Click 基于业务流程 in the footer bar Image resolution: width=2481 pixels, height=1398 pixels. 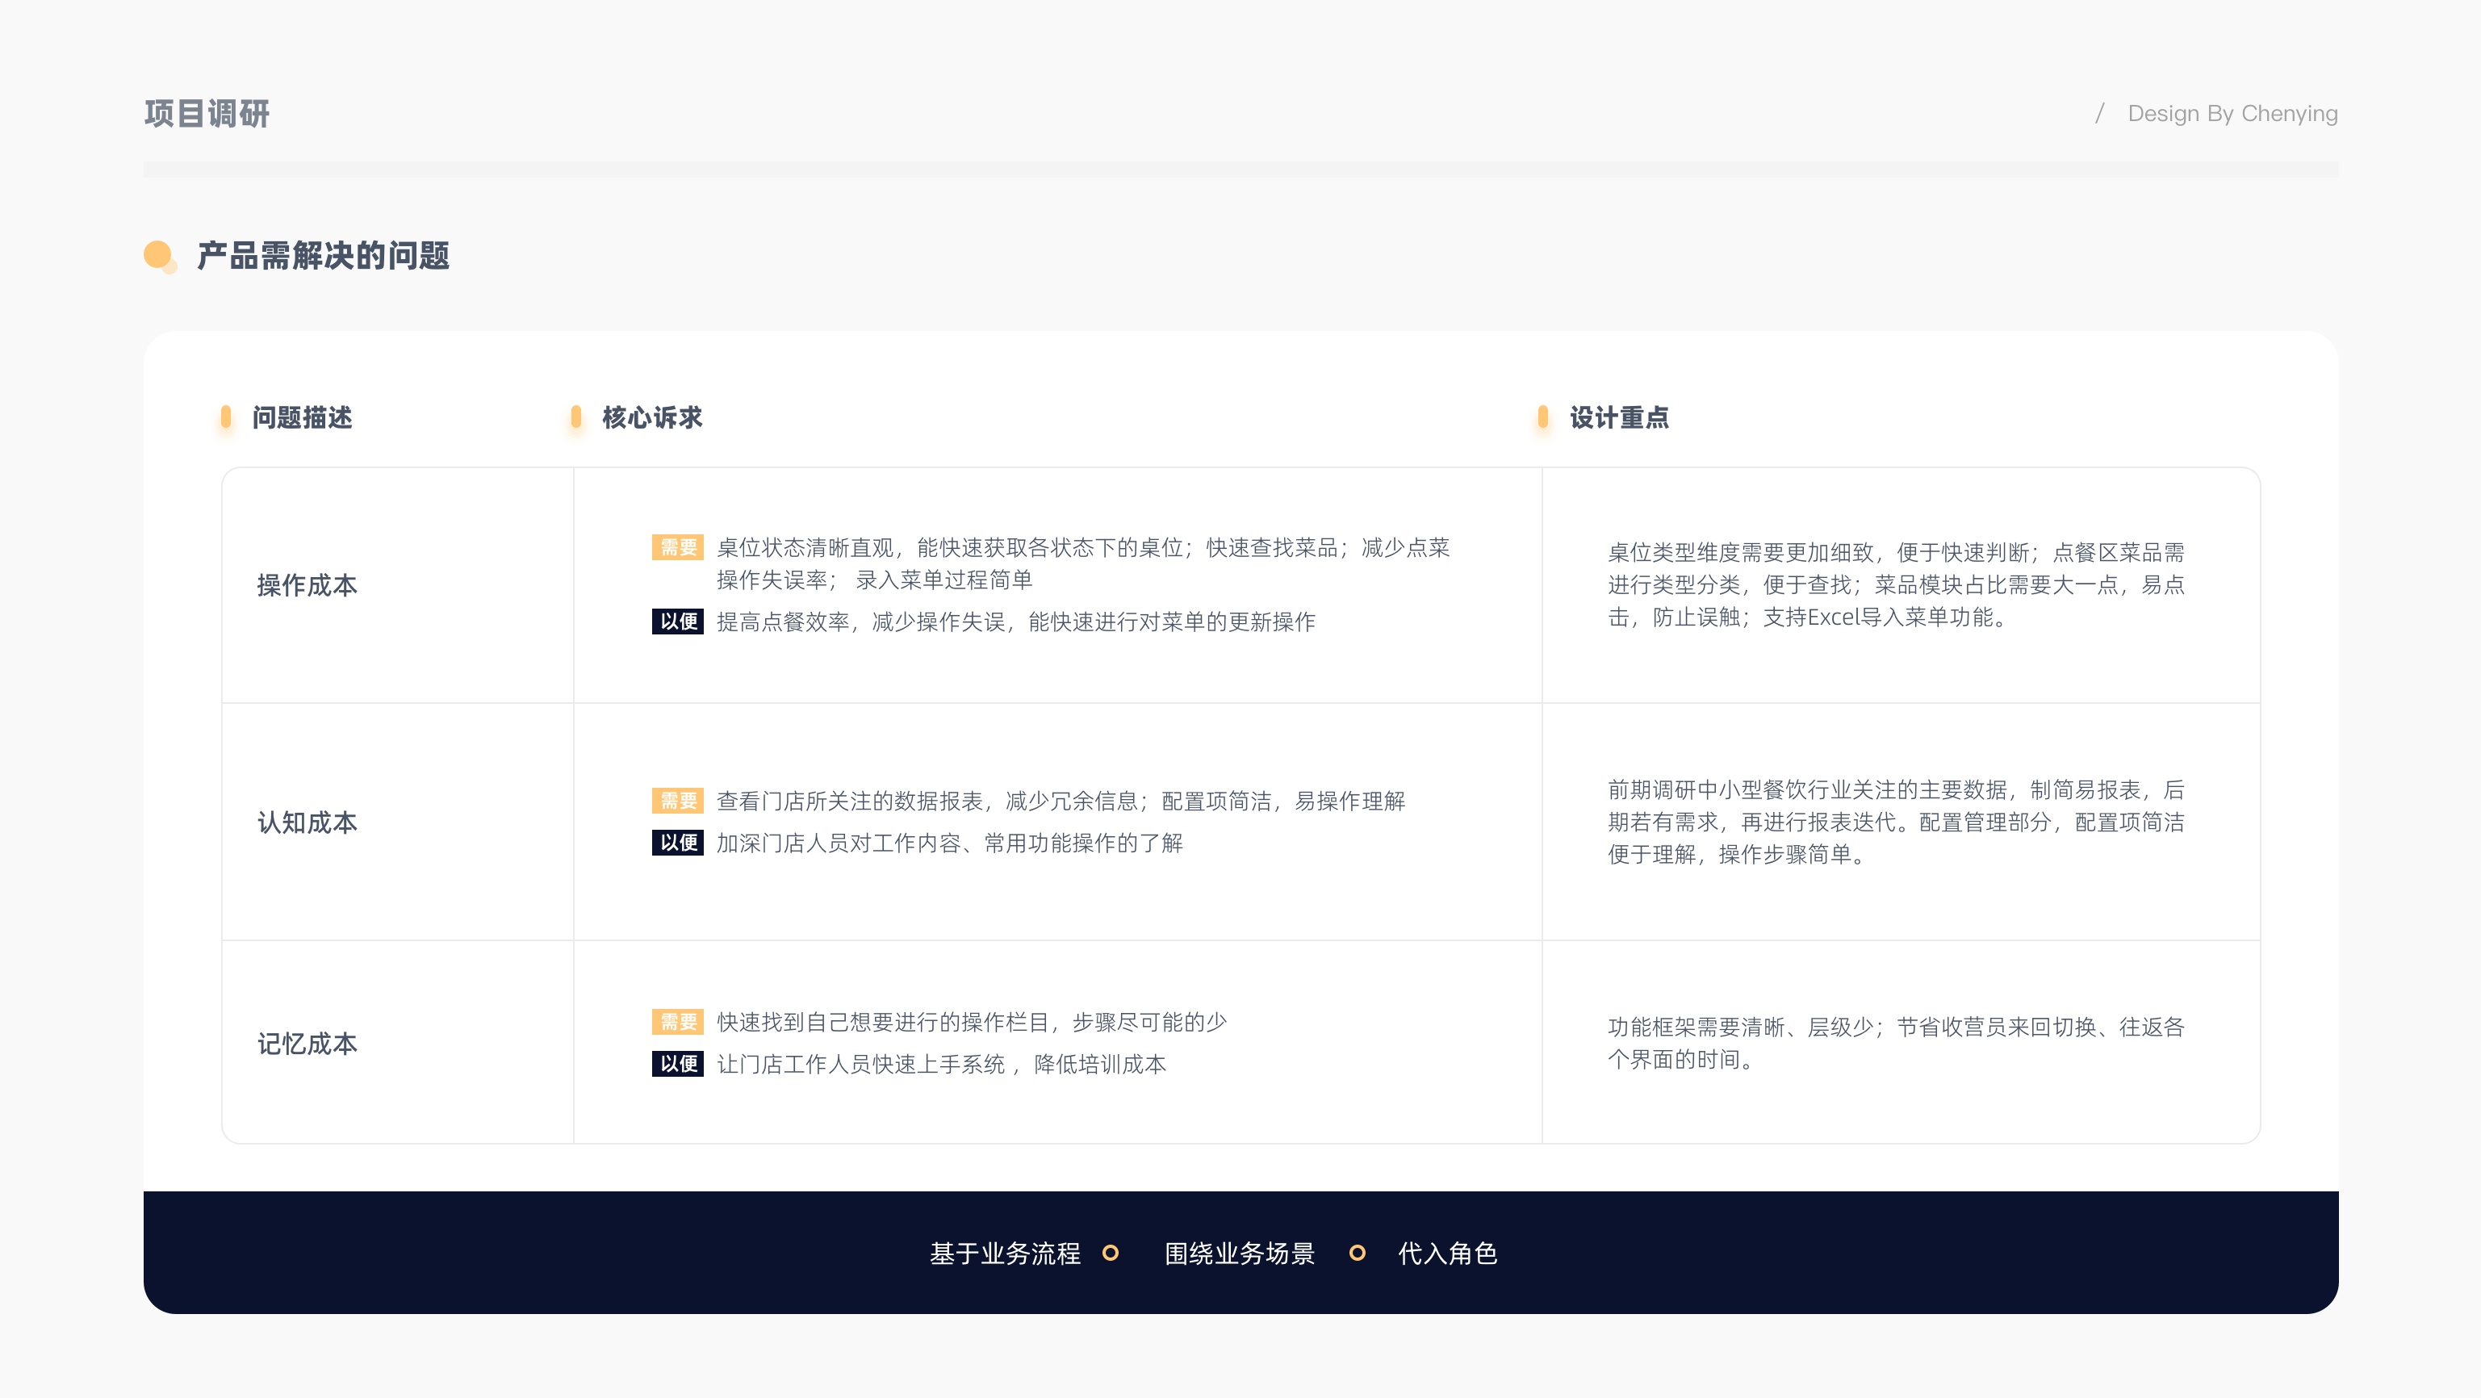1005,1254
